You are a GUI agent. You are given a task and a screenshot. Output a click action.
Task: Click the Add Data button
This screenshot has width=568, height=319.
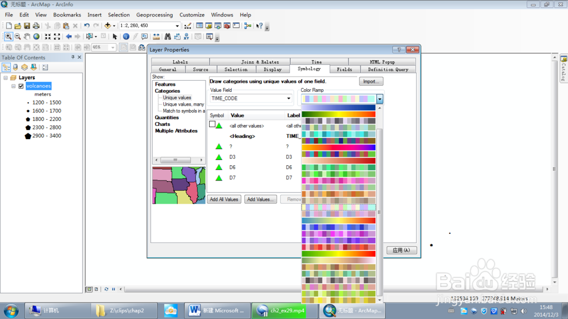tap(107, 26)
